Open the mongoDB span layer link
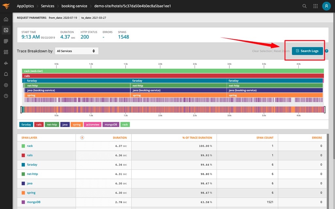Image resolution: width=335 pixels, height=209 pixels. tap(34, 202)
